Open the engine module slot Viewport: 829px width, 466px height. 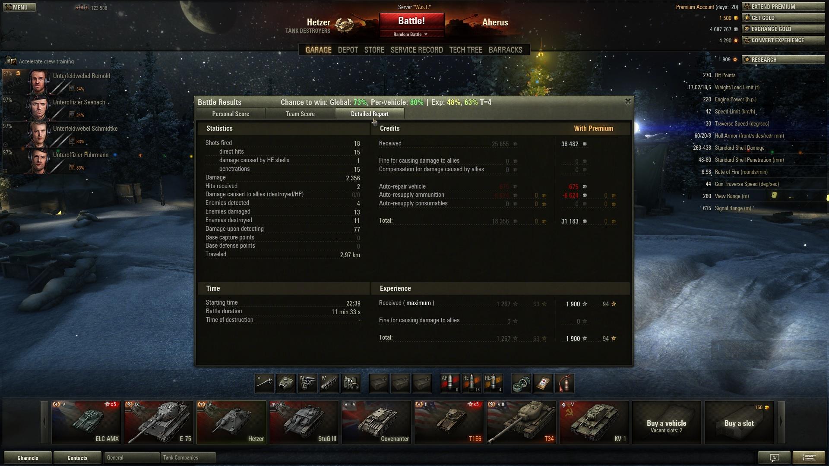tap(307, 383)
